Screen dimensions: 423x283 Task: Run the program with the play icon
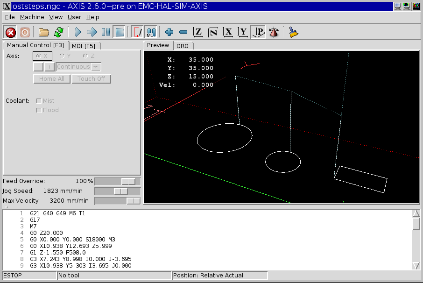78,32
